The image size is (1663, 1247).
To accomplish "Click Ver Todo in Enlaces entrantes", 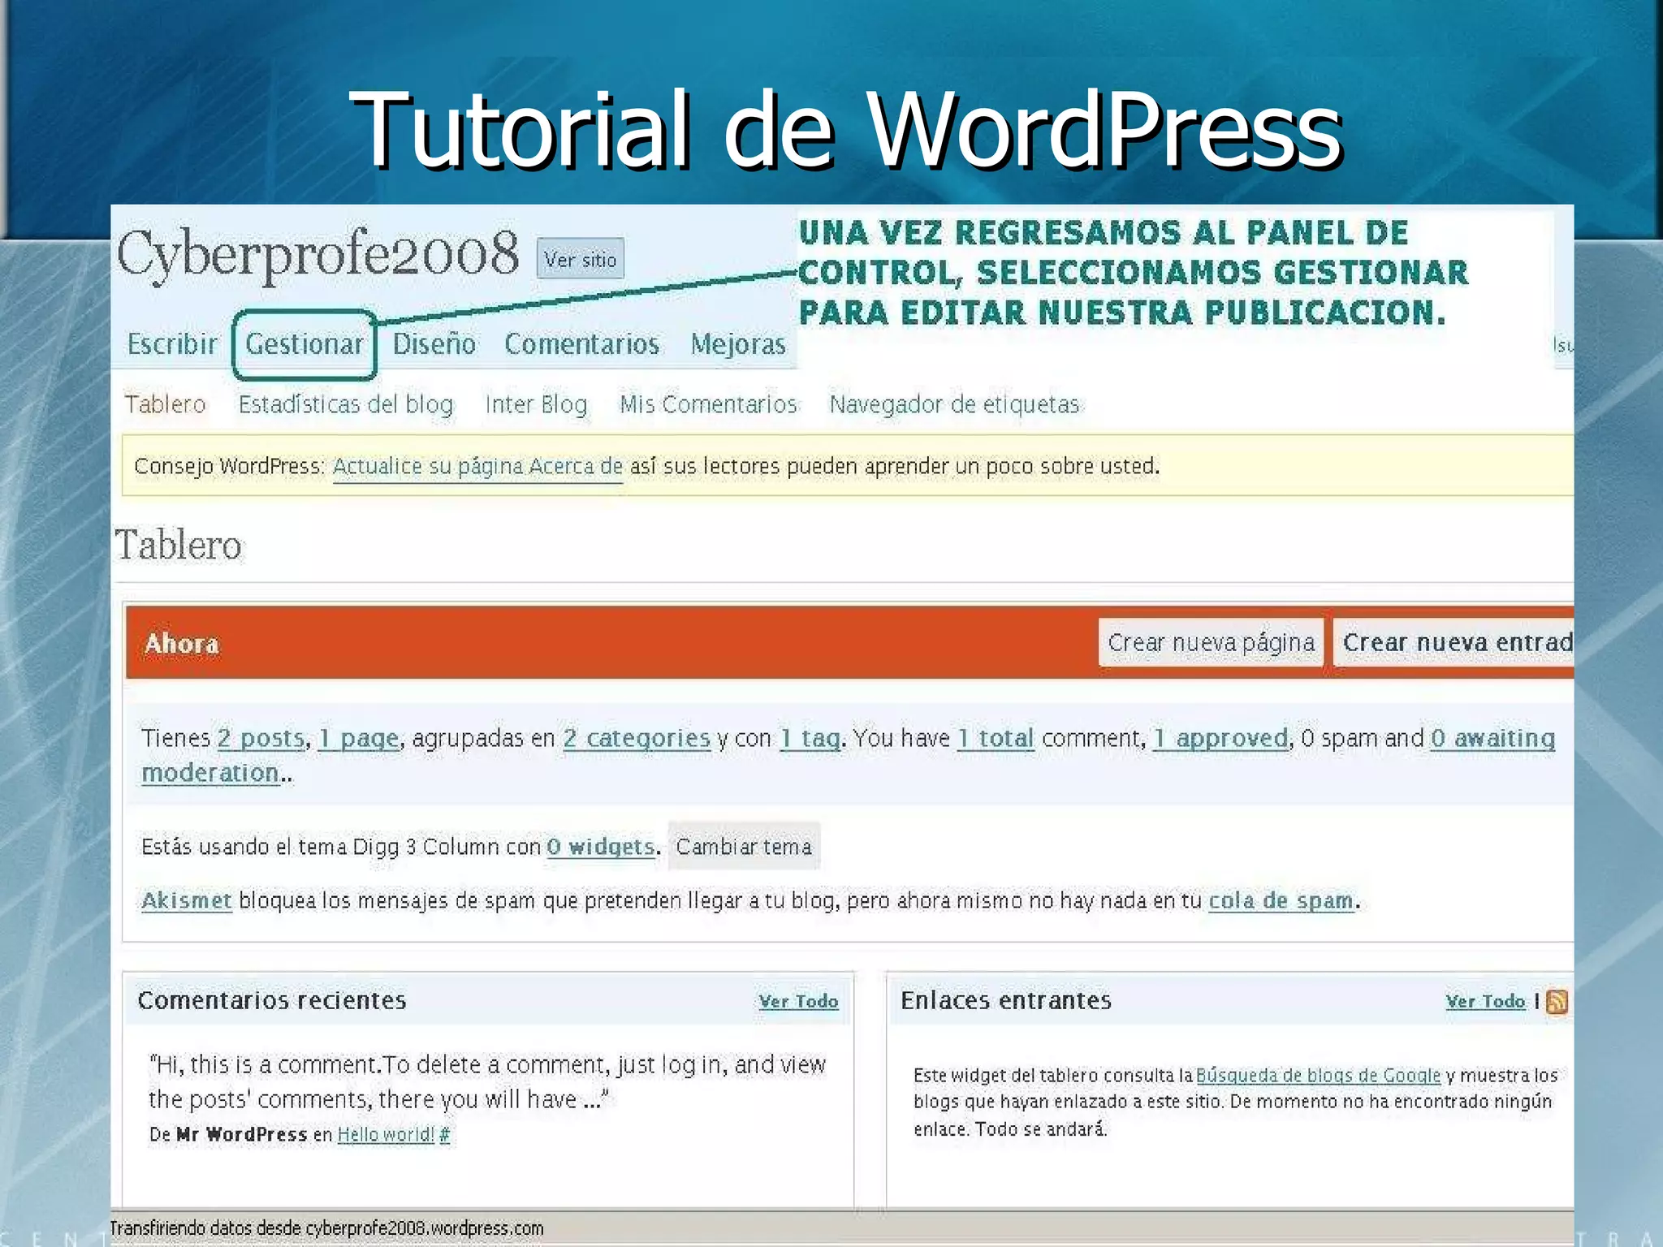I will [1485, 1001].
